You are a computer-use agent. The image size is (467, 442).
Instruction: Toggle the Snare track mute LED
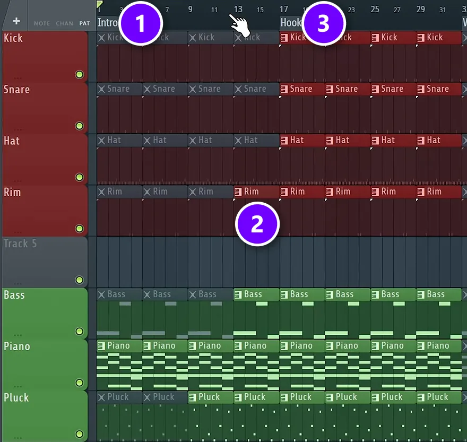click(x=79, y=126)
